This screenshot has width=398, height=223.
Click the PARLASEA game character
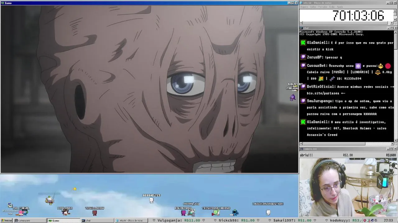coord(65,212)
